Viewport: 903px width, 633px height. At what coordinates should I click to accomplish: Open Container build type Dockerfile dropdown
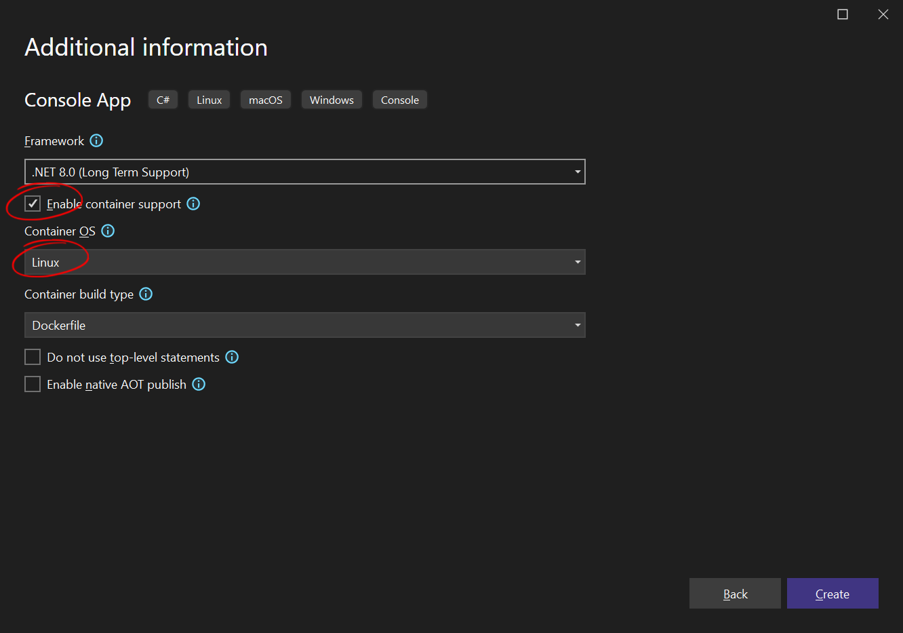[304, 325]
